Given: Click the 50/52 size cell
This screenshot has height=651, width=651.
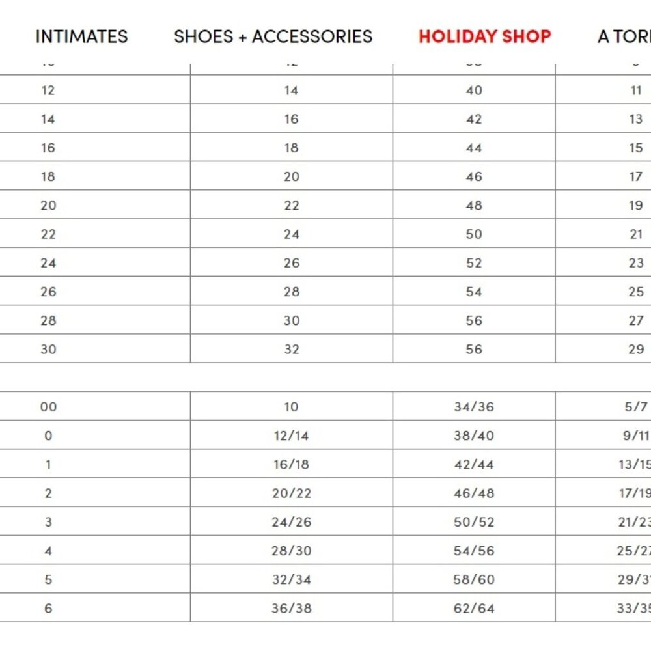Looking at the screenshot, I should (x=474, y=521).
